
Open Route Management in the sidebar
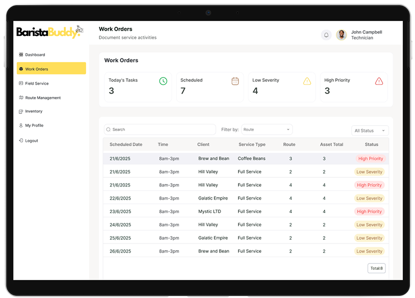pos(42,98)
